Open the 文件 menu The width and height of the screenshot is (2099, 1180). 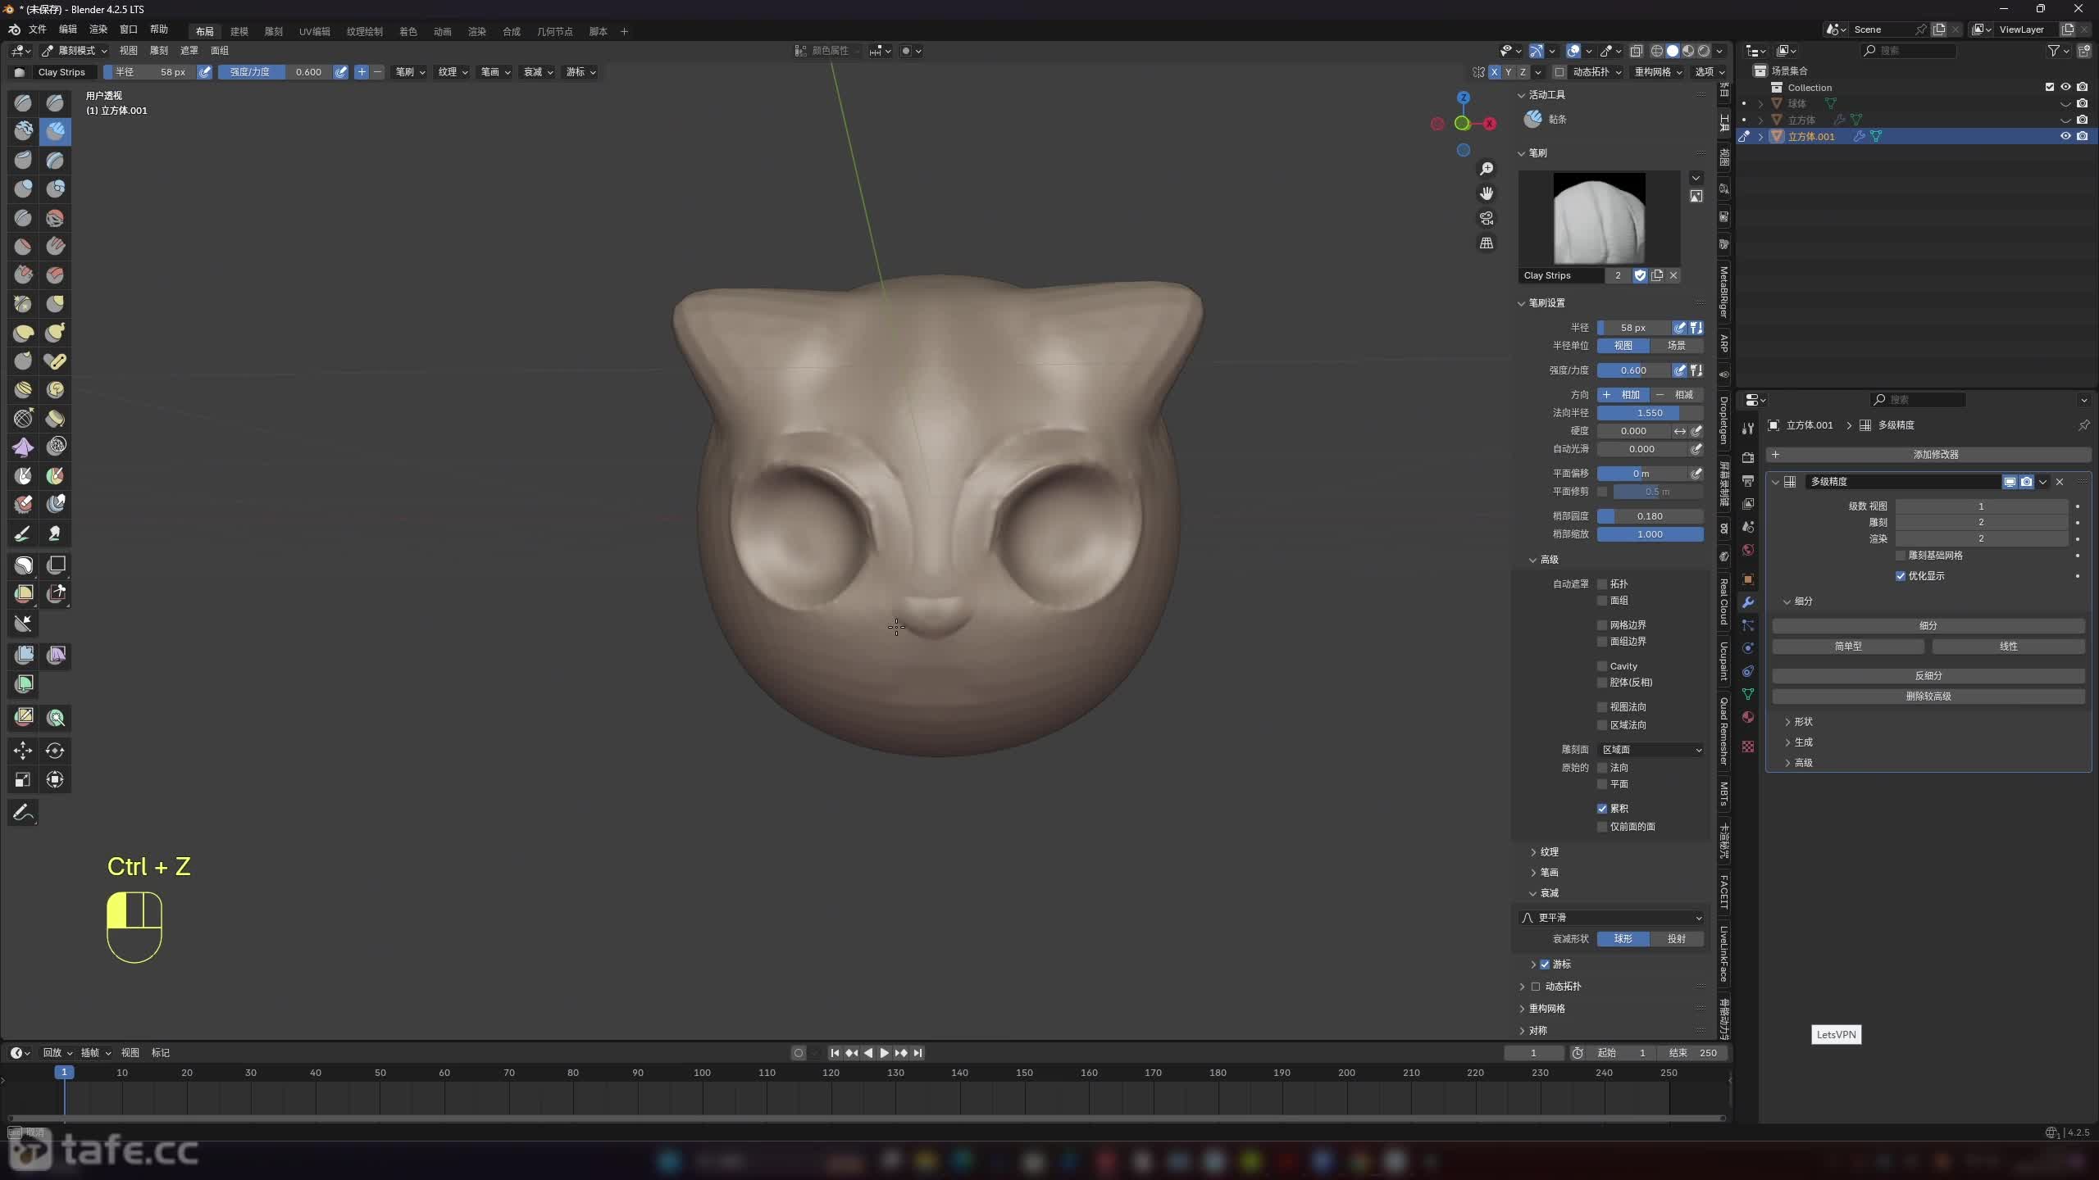38,29
